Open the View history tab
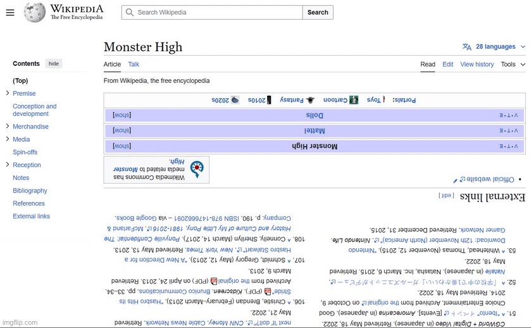 click(x=477, y=65)
